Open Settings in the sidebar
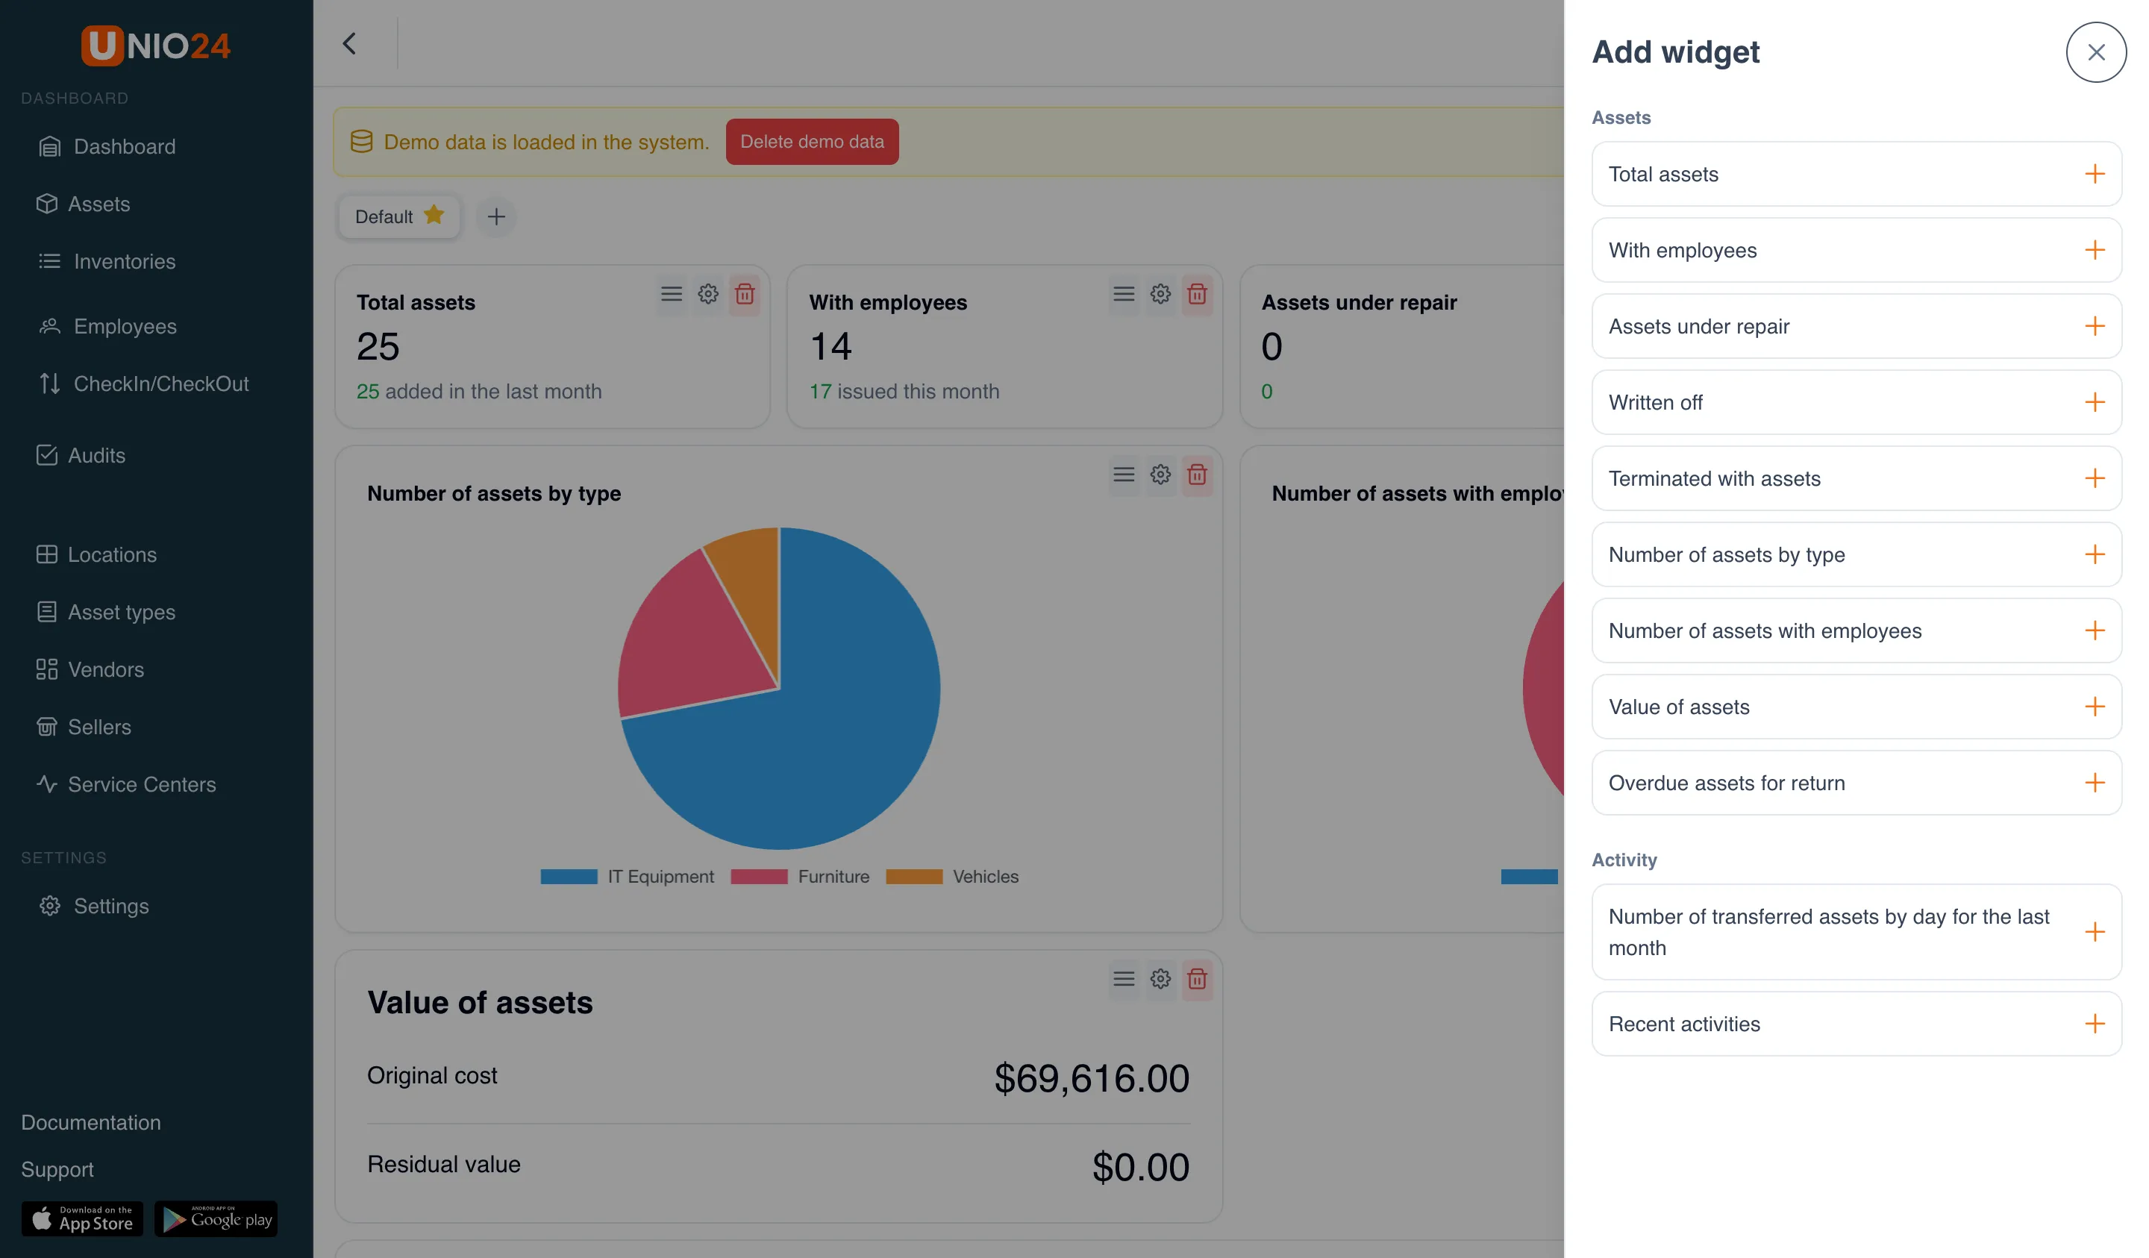 click(94, 906)
